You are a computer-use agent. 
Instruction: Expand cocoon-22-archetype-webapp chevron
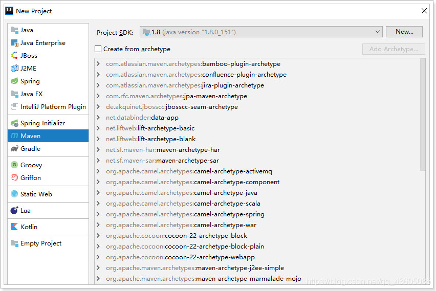tap(98, 257)
